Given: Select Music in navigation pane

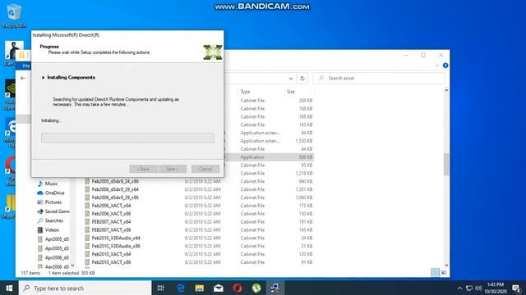Looking at the screenshot, I should (51, 184).
